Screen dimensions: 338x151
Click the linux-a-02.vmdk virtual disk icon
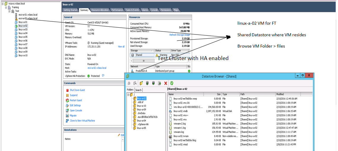(x=170, y=111)
